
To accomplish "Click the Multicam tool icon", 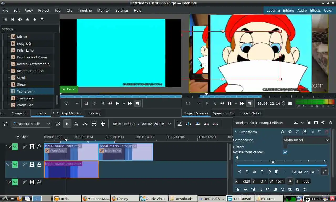I will pyautogui.click(x=103, y=124).
